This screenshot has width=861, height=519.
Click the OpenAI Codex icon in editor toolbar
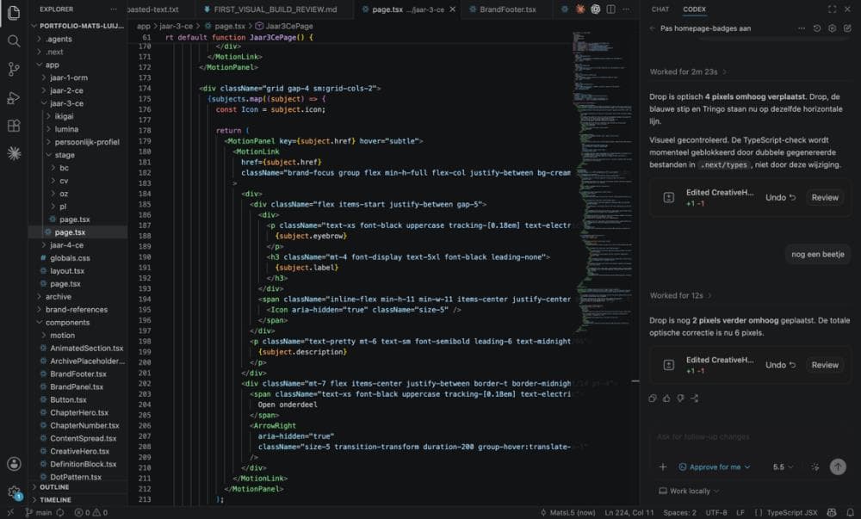coord(595,9)
